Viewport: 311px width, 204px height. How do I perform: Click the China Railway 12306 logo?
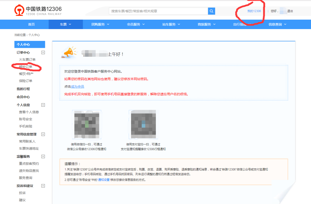coord(38,11)
